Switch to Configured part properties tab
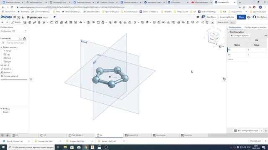 [255, 27]
